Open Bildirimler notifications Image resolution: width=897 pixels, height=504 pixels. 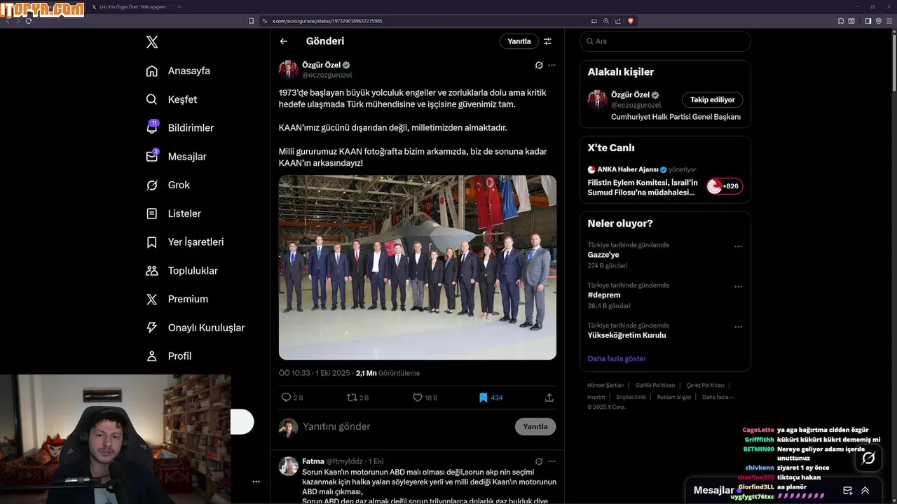pos(180,128)
